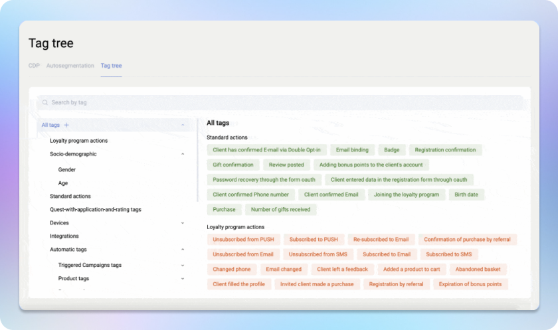This screenshot has height=330, width=558.
Task: Select the Tag tree tab
Action: [x=111, y=66]
